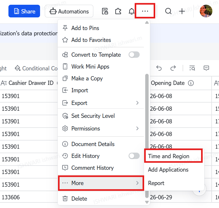
Task: Open the user profile avatar
Action: (x=206, y=11)
